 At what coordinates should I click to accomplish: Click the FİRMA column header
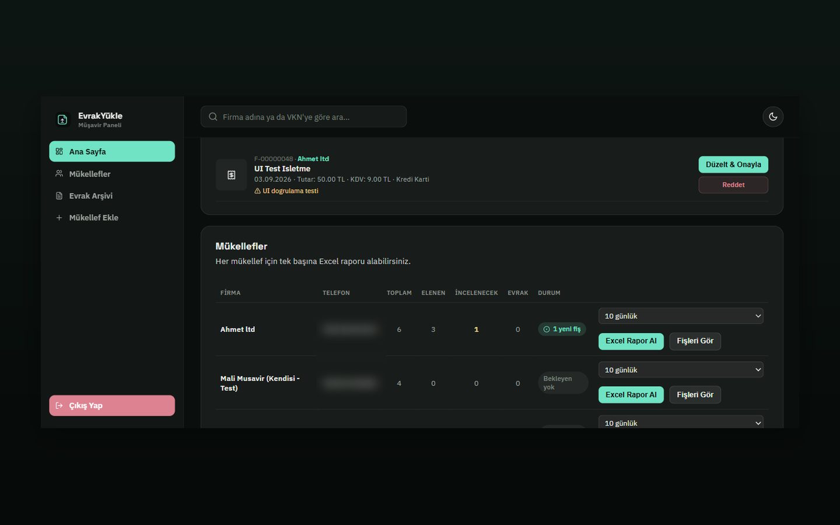pyautogui.click(x=230, y=293)
